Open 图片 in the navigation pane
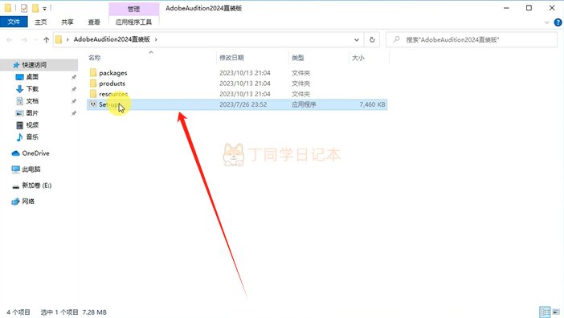 pyautogui.click(x=32, y=113)
